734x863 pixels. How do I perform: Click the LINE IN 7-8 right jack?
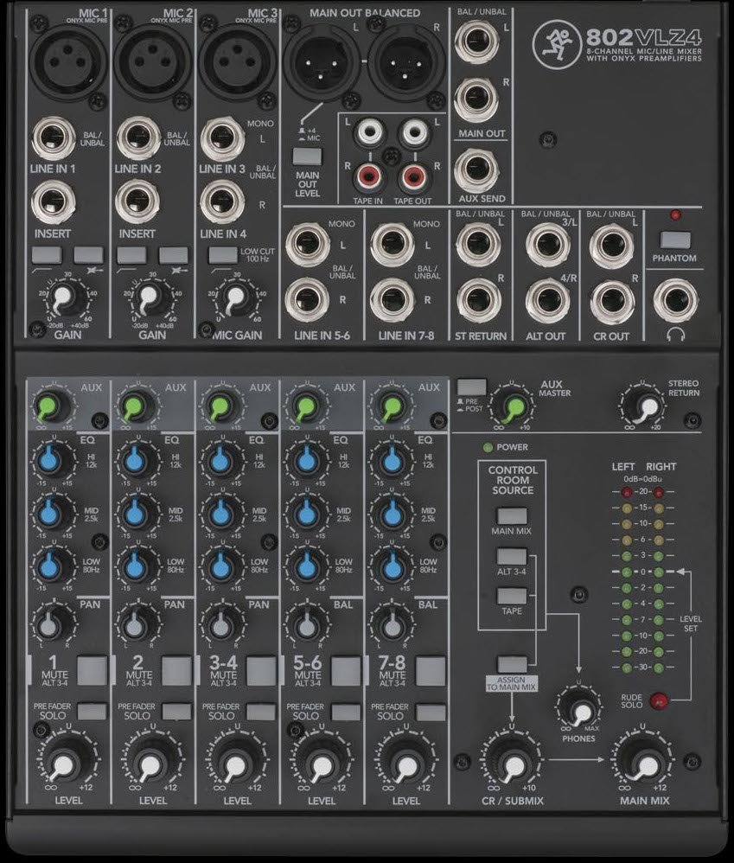coord(393,300)
